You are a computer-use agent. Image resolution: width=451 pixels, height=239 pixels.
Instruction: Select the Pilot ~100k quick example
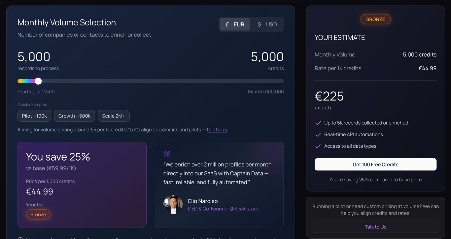pyautogui.click(x=34, y=116)
